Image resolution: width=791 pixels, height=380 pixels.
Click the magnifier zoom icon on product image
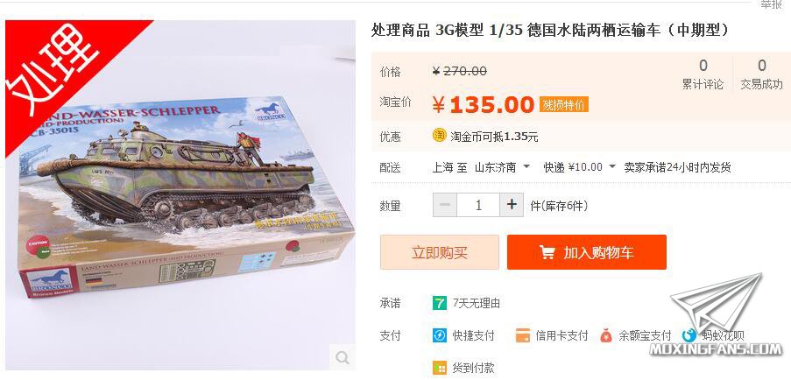click(343, 357)
